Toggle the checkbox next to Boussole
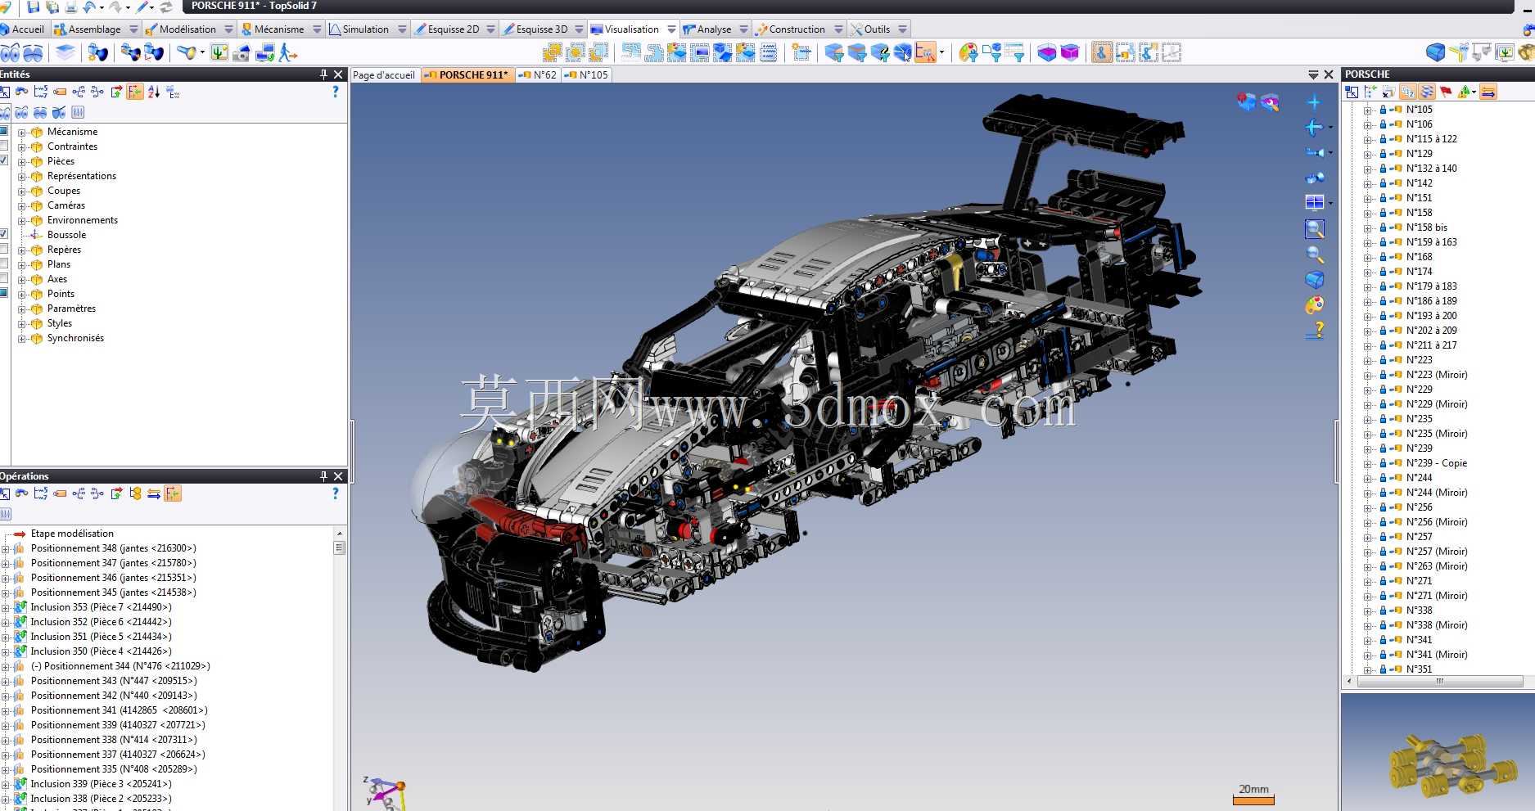1535x811 pixels. (x=3, y=233)
